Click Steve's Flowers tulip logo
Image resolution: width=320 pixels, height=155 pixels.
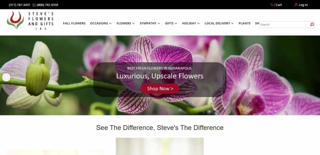point(15,20)
